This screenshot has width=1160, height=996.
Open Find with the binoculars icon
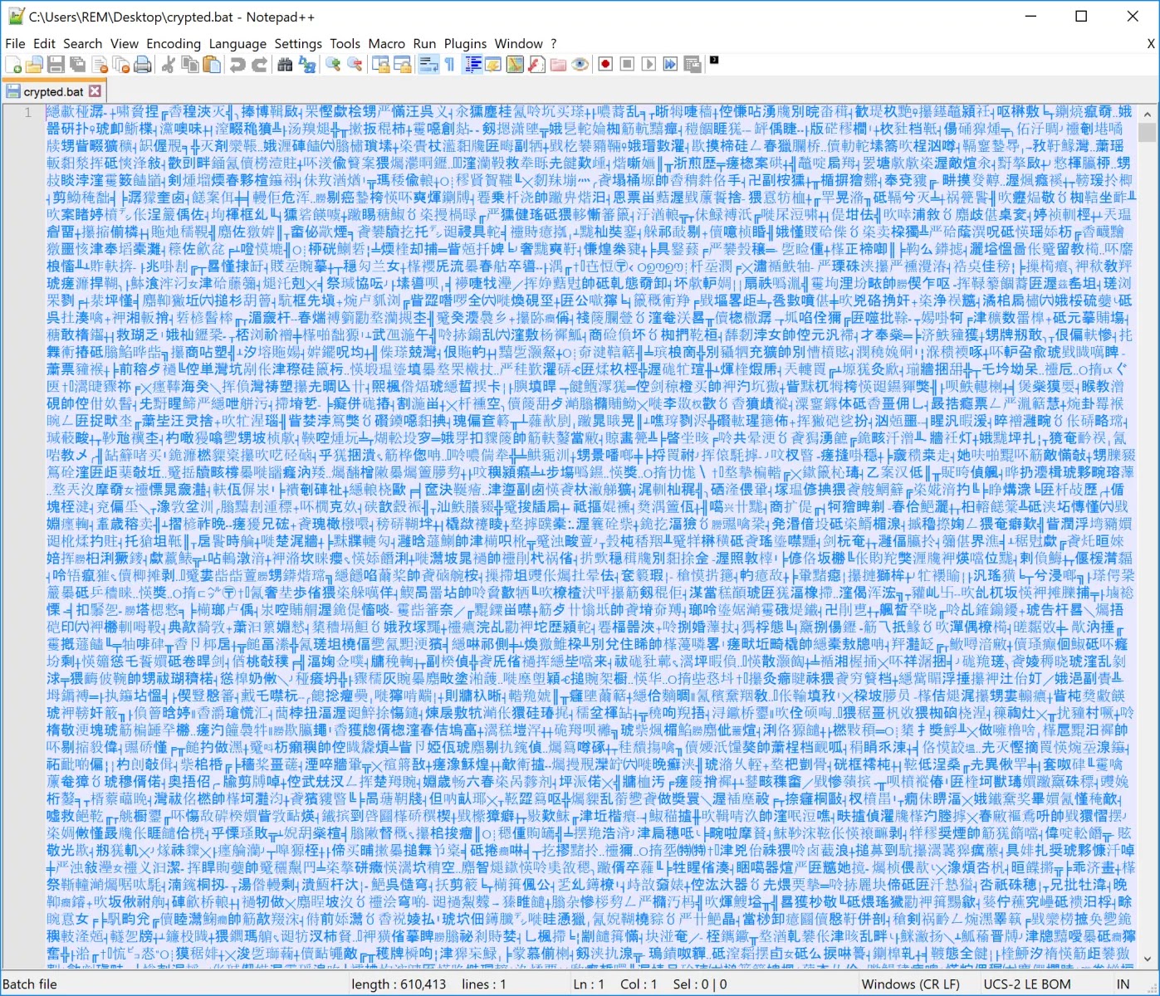click(285, 65)
